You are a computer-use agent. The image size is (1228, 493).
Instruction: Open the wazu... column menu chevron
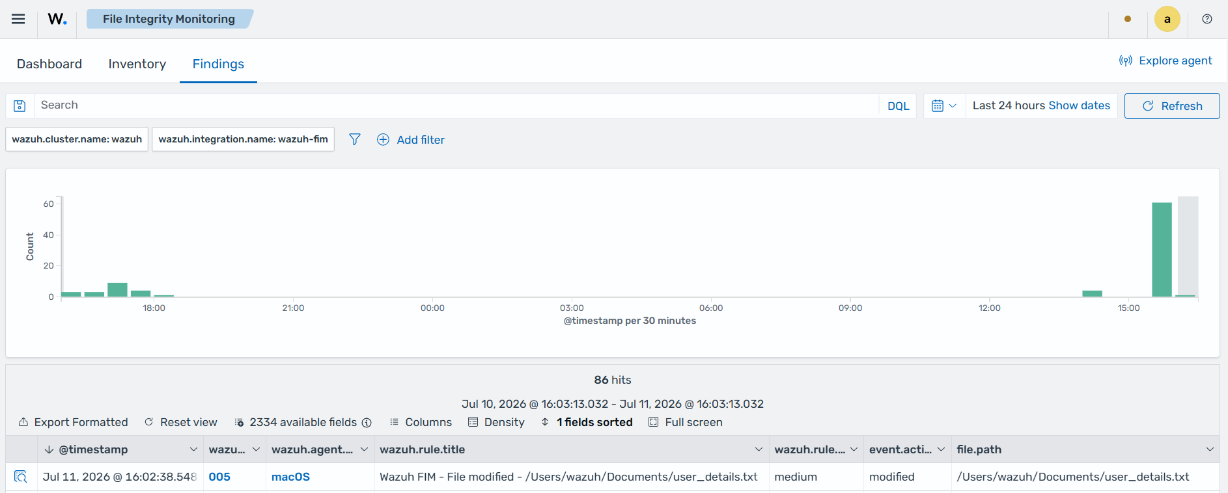(256, 449)
